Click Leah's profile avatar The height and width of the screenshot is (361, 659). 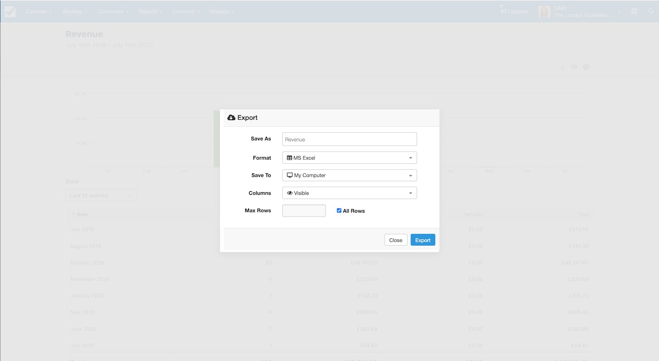[x=544, y=12]
